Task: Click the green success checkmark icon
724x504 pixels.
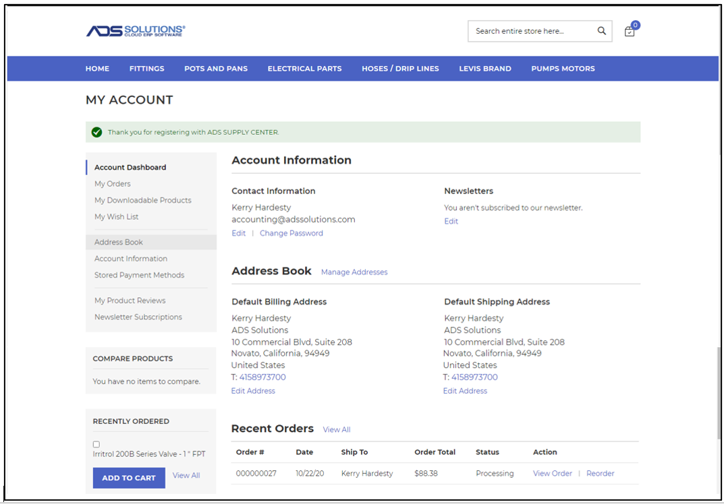Action: click(x=96, y=132)
